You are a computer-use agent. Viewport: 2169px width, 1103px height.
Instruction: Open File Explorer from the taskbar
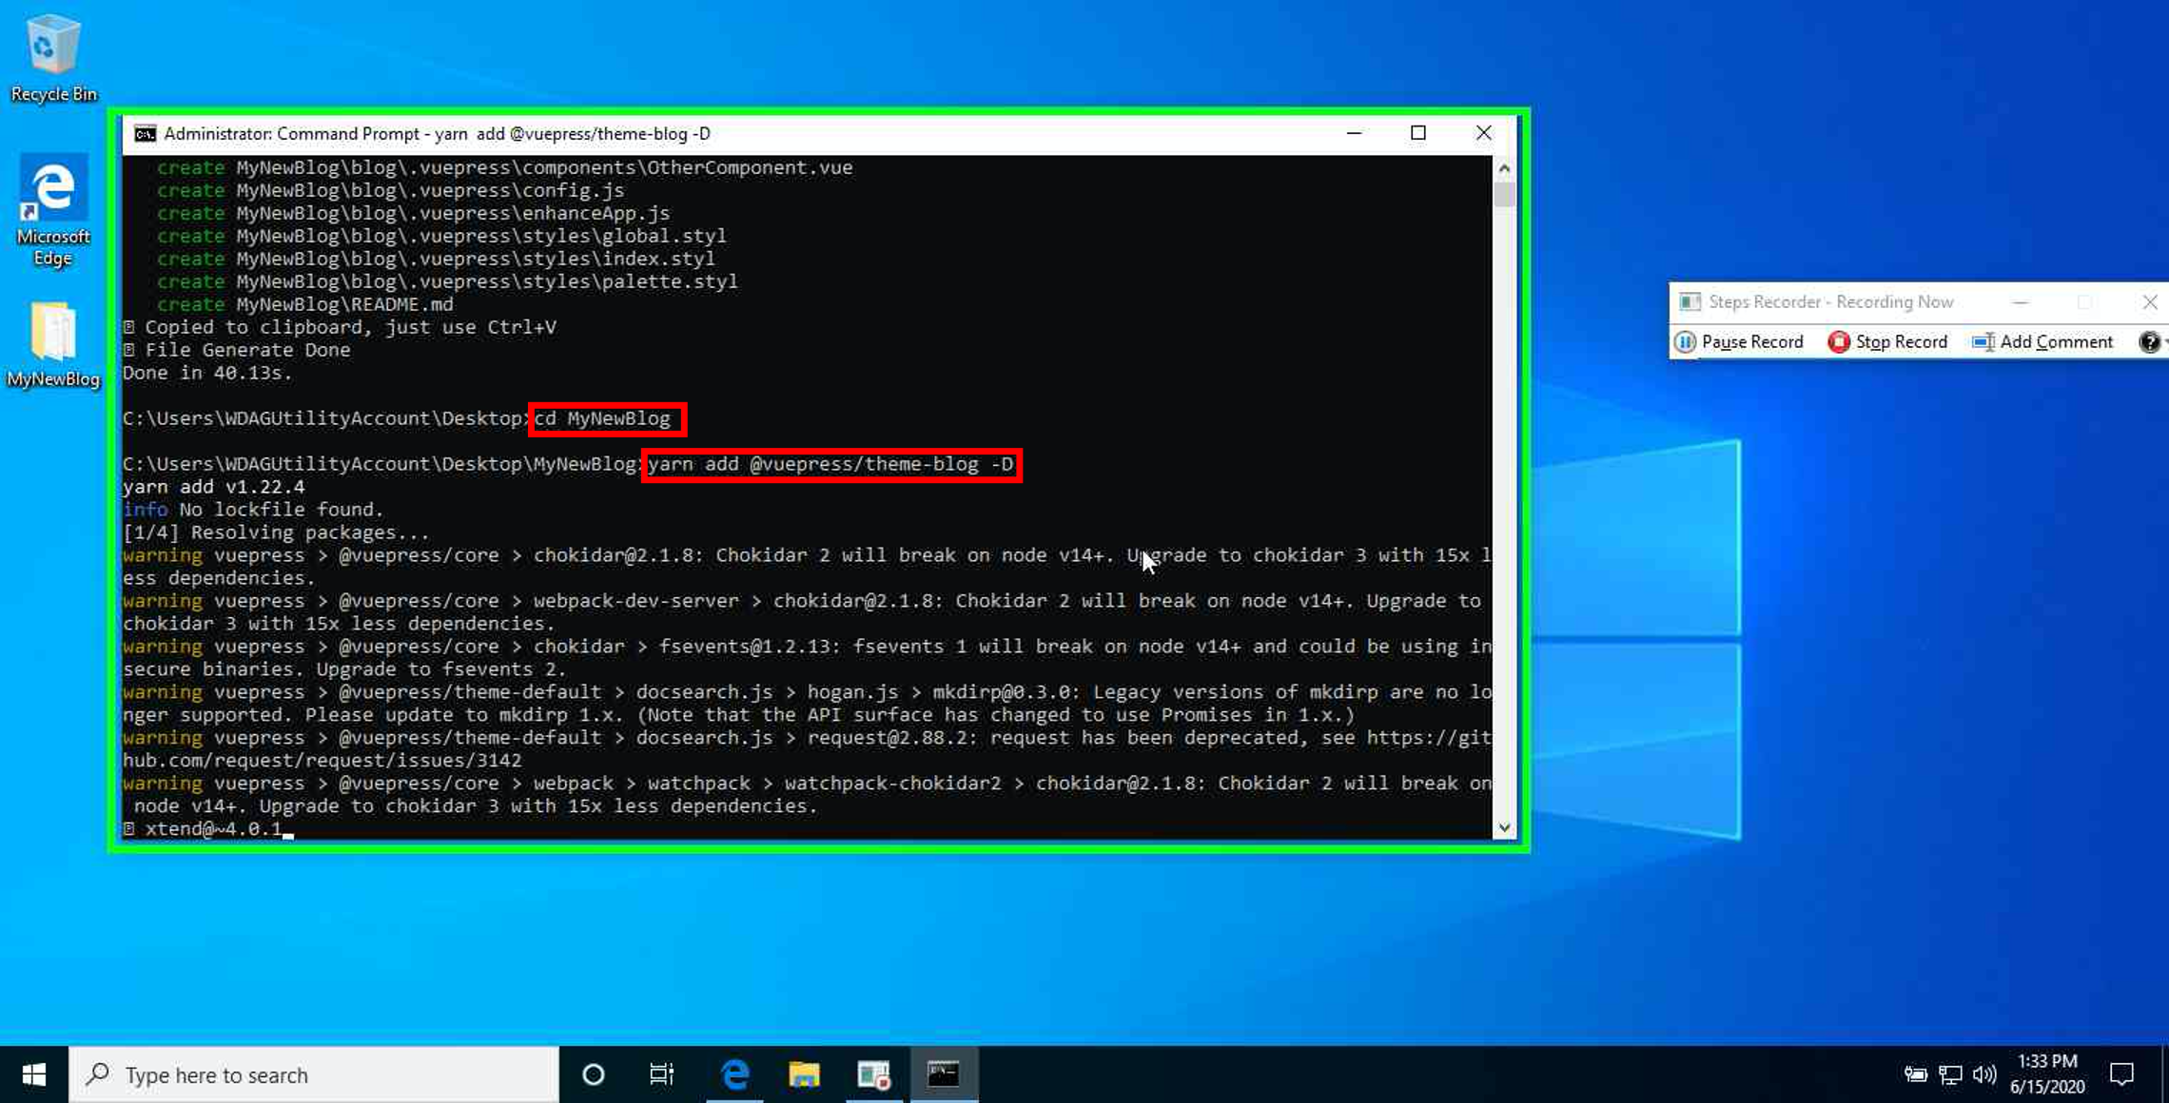[804, 1074]
